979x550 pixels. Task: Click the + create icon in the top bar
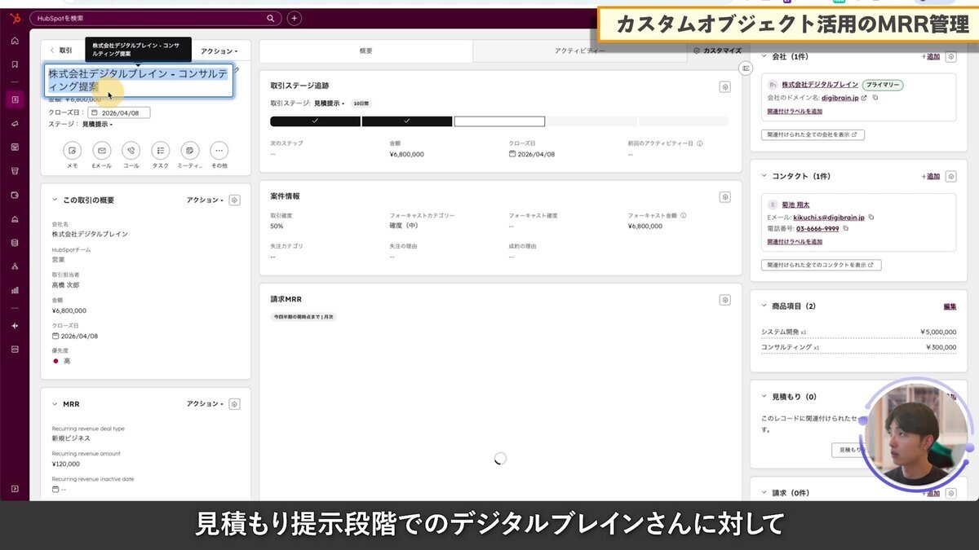point(294,17)
